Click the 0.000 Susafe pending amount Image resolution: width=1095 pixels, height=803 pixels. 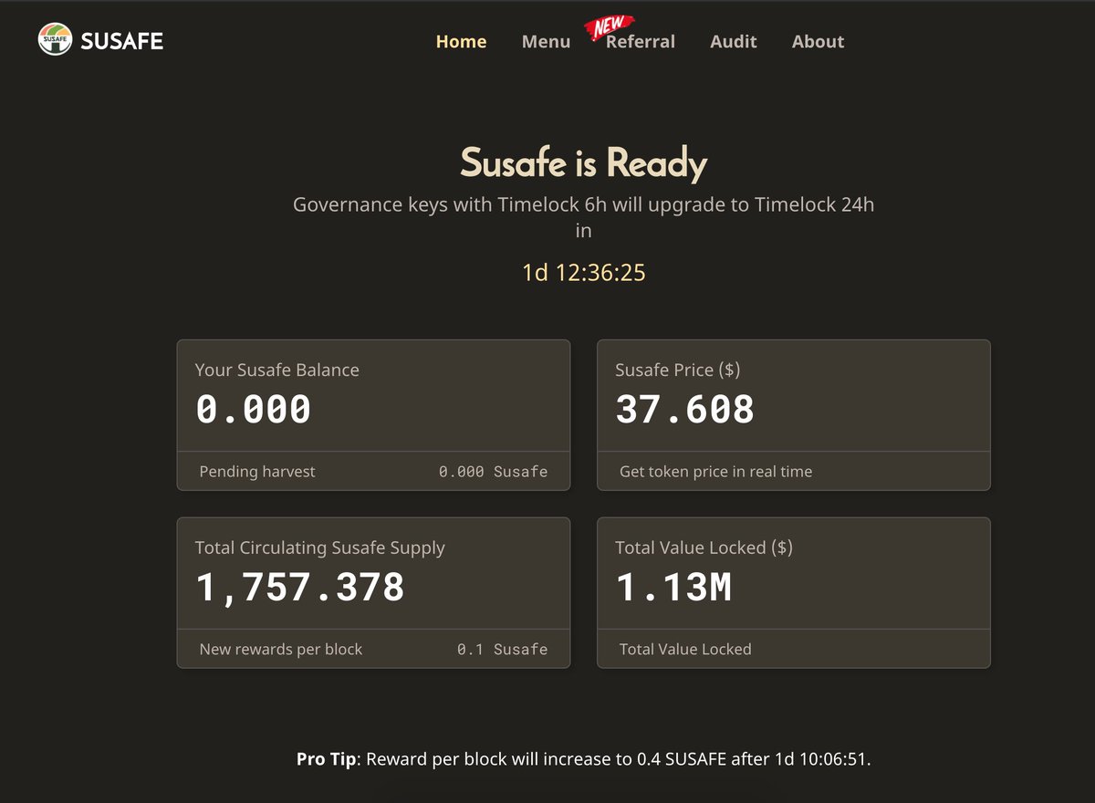(x=494, y=472)
